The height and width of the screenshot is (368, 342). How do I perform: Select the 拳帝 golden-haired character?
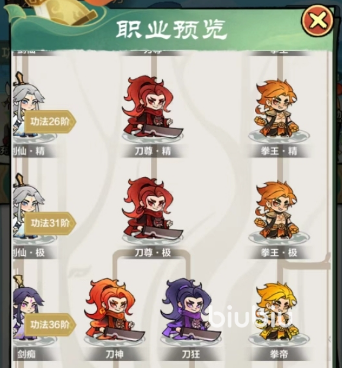(x=278, y=314)
